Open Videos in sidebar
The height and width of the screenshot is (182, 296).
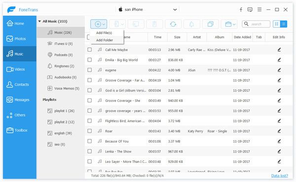tap(20, 69)
